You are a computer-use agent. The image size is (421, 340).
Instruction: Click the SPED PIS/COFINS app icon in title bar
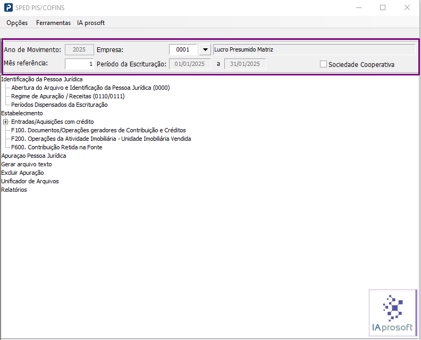9,7
